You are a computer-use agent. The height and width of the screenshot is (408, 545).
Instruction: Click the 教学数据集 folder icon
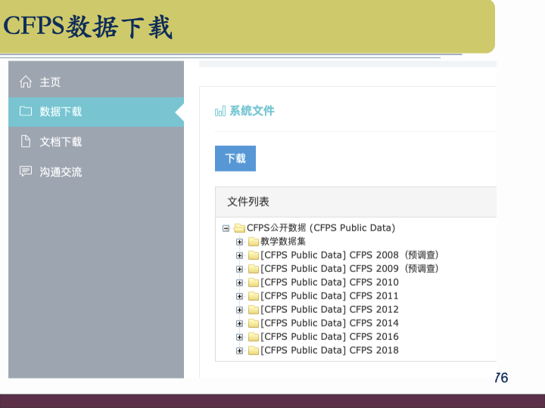coord(254,242)
